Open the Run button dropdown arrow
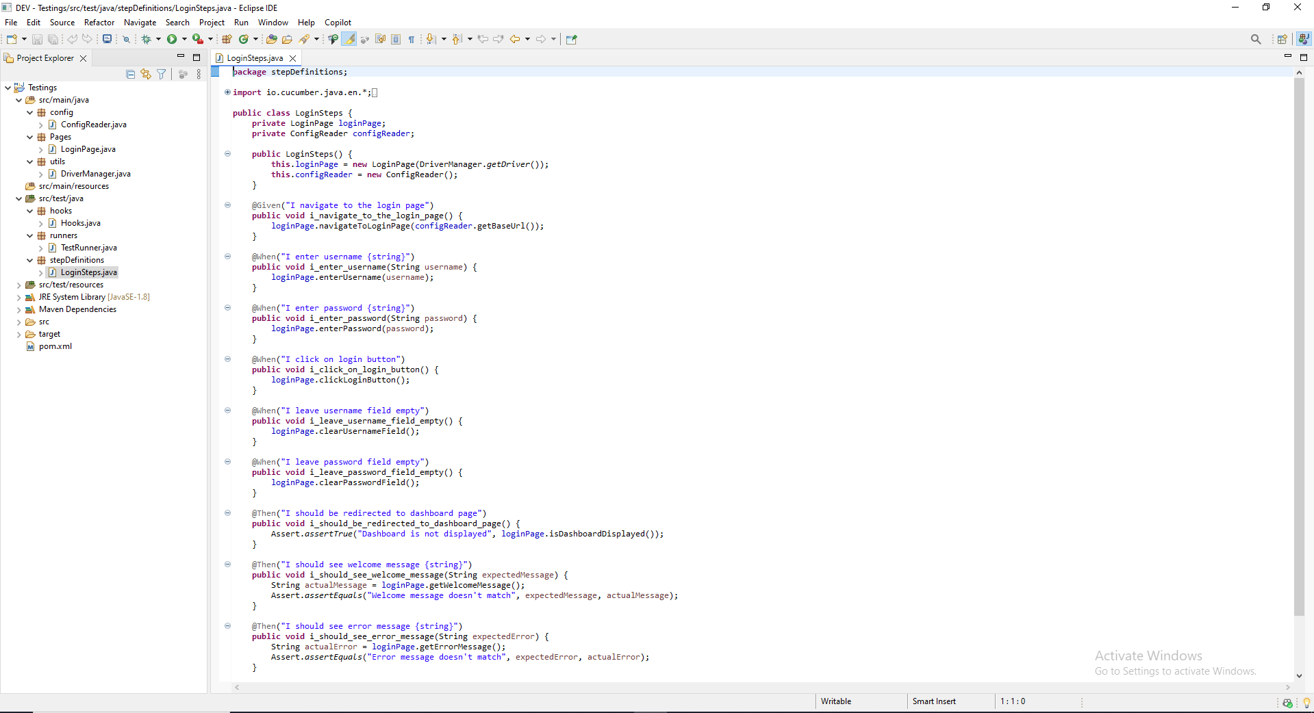Image resolution: width=1314 pixels, height=713 pixels. 184,39
